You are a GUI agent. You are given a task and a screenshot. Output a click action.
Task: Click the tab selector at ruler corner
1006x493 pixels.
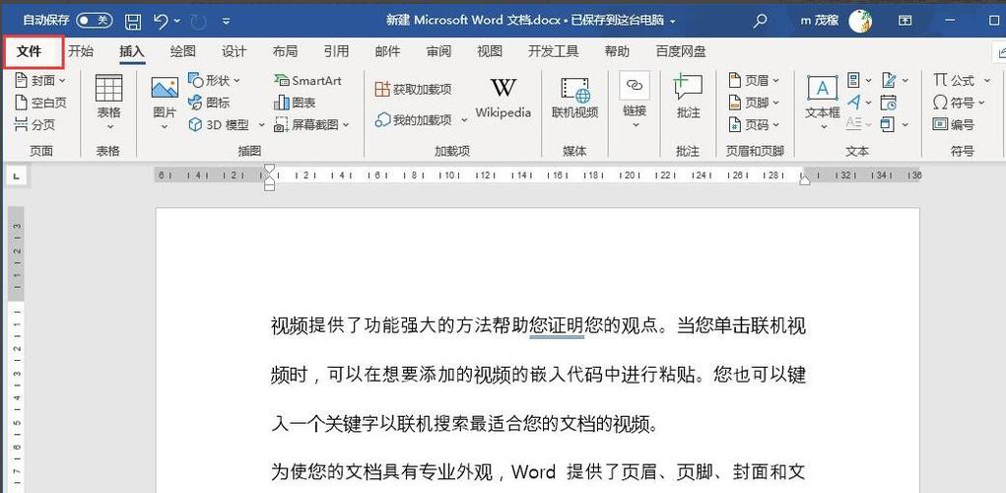coord(17,176)
